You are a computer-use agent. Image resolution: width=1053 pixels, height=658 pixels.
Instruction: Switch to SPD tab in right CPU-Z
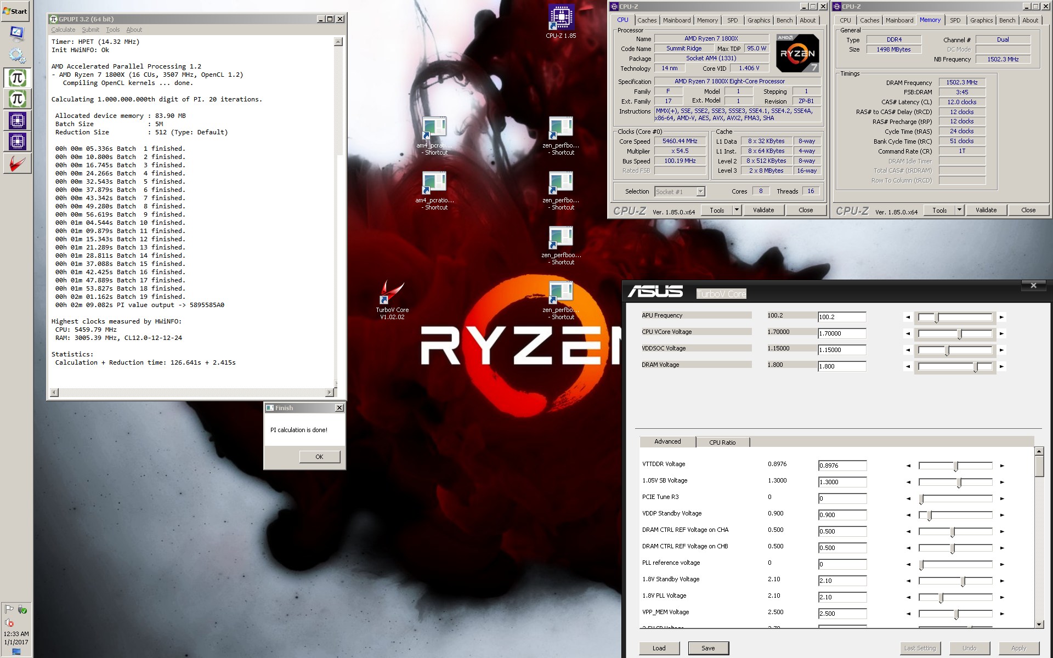[x=955, y=20]
